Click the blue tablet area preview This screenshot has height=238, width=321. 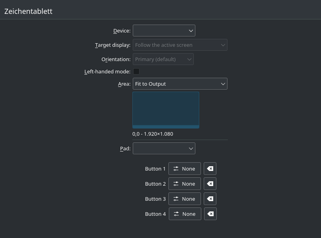pos(166,110)
